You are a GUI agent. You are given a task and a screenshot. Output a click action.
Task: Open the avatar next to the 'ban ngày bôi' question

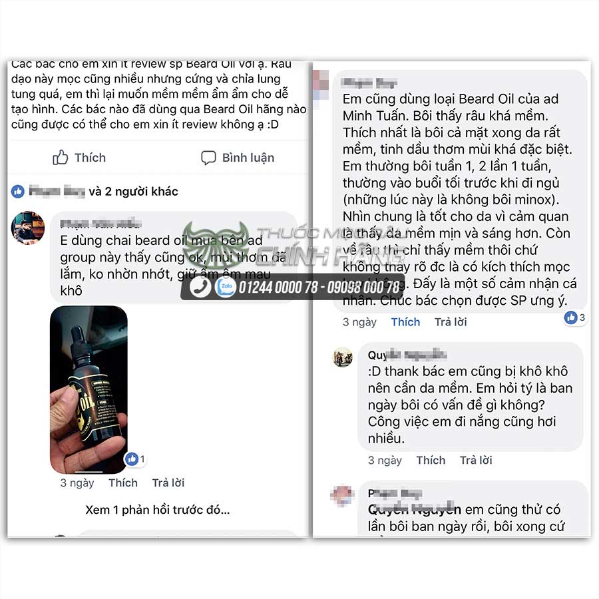[x=343, y=357]
